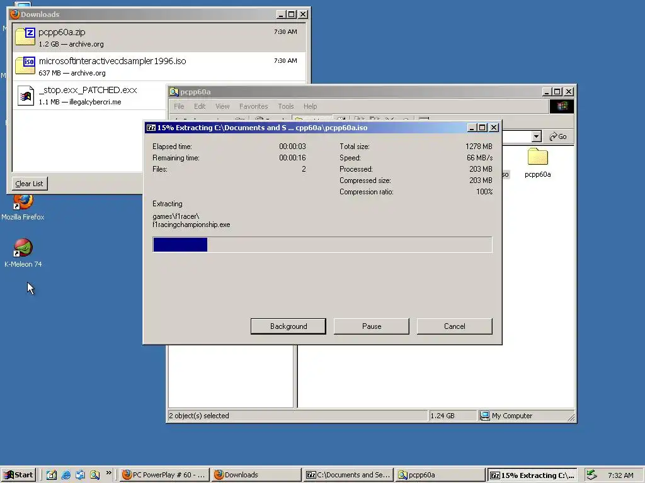Click Compression ratio 100% value
This screenshot has width=645, height=483.
tap(484, 192)
